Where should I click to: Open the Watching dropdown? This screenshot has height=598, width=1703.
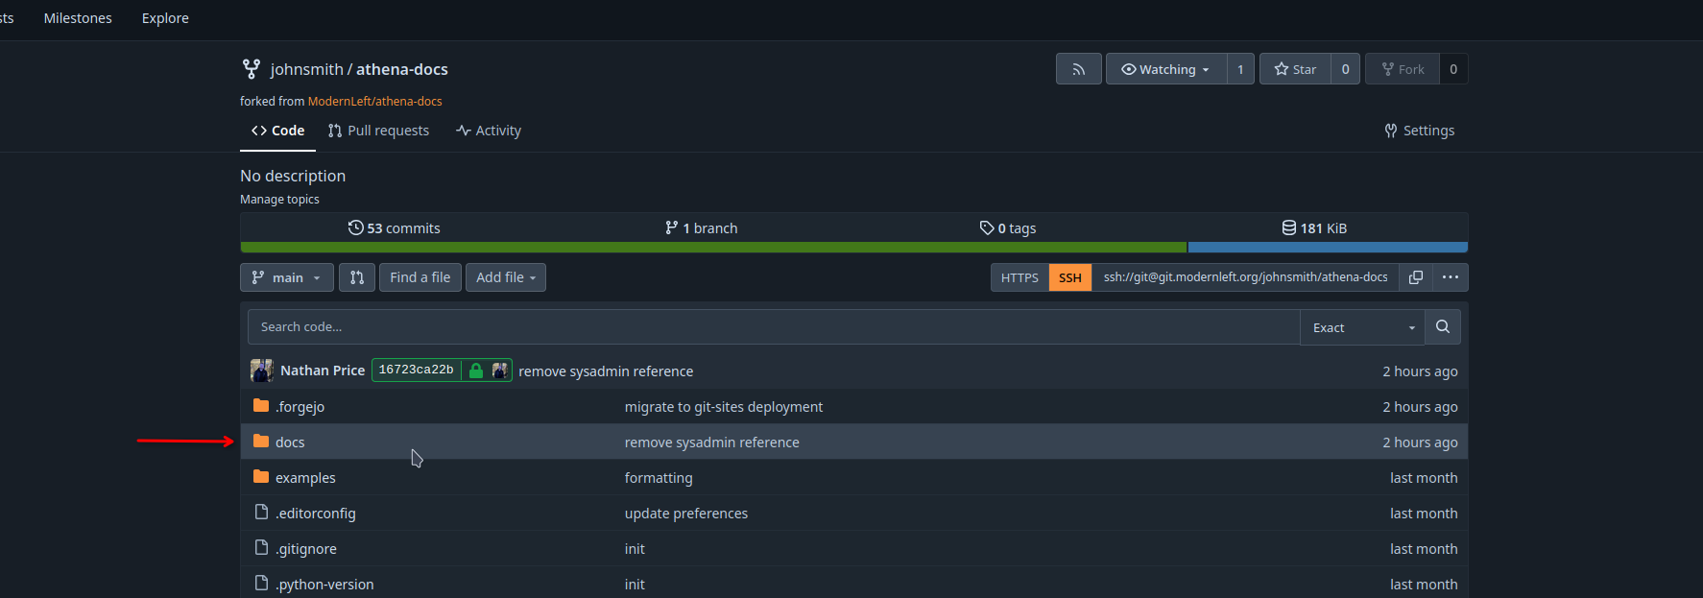[x=1166, y=69]
